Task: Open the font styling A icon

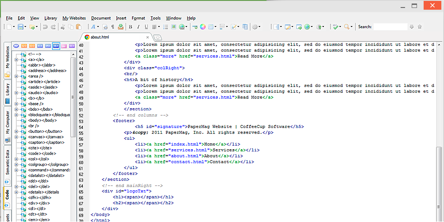Action: 93,27
